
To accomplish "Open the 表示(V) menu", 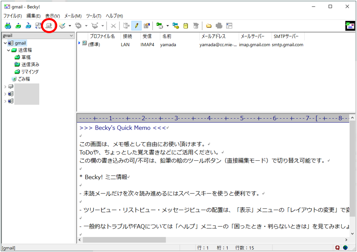I will 52,16.
